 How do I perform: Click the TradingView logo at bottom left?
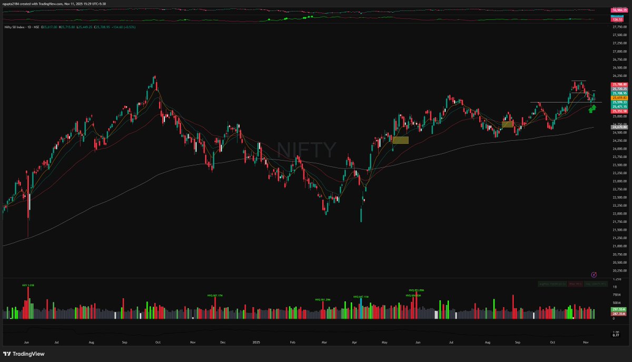24,354
